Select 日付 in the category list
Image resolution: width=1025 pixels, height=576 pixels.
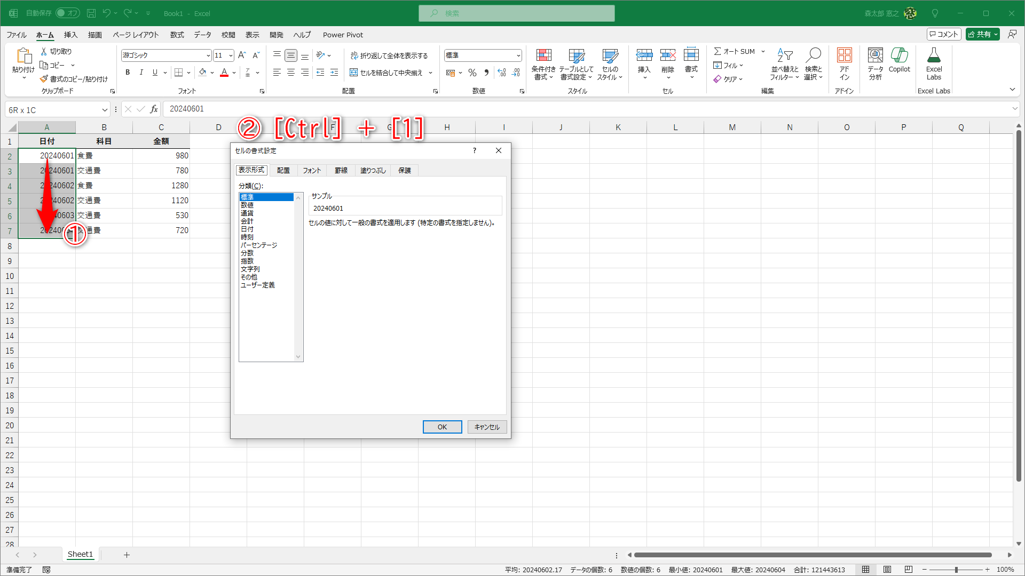pyautogui.click(x=247, y=229)
